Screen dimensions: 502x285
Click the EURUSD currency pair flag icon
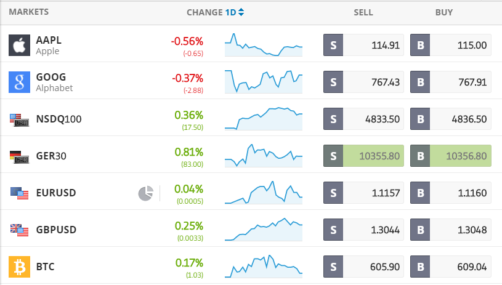pos(19,193)
